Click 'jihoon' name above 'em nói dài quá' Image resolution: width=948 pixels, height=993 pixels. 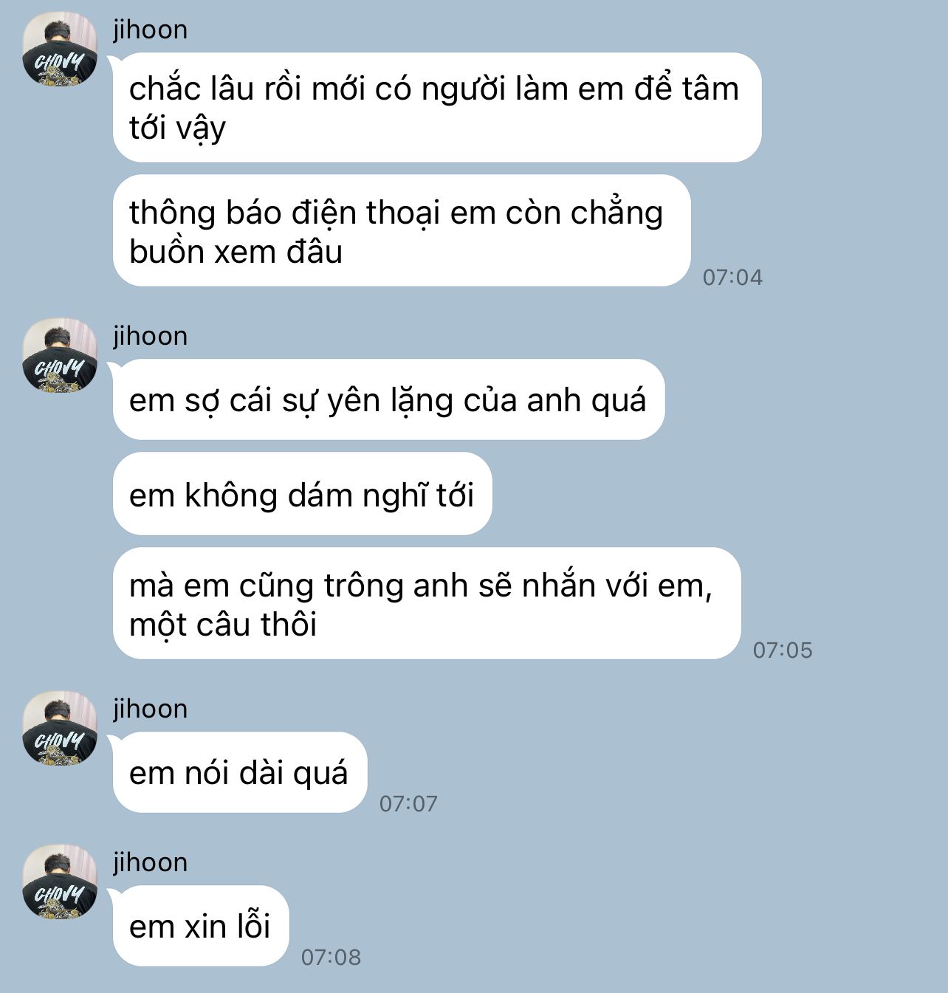[x=151, y=709]
